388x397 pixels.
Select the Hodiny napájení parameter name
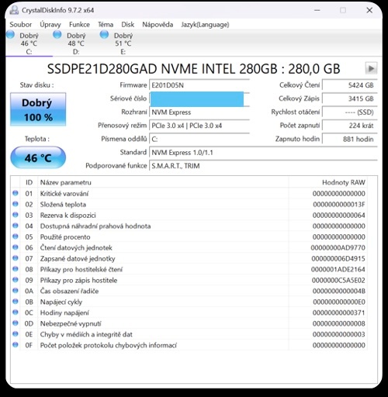[x=64, y=312]
